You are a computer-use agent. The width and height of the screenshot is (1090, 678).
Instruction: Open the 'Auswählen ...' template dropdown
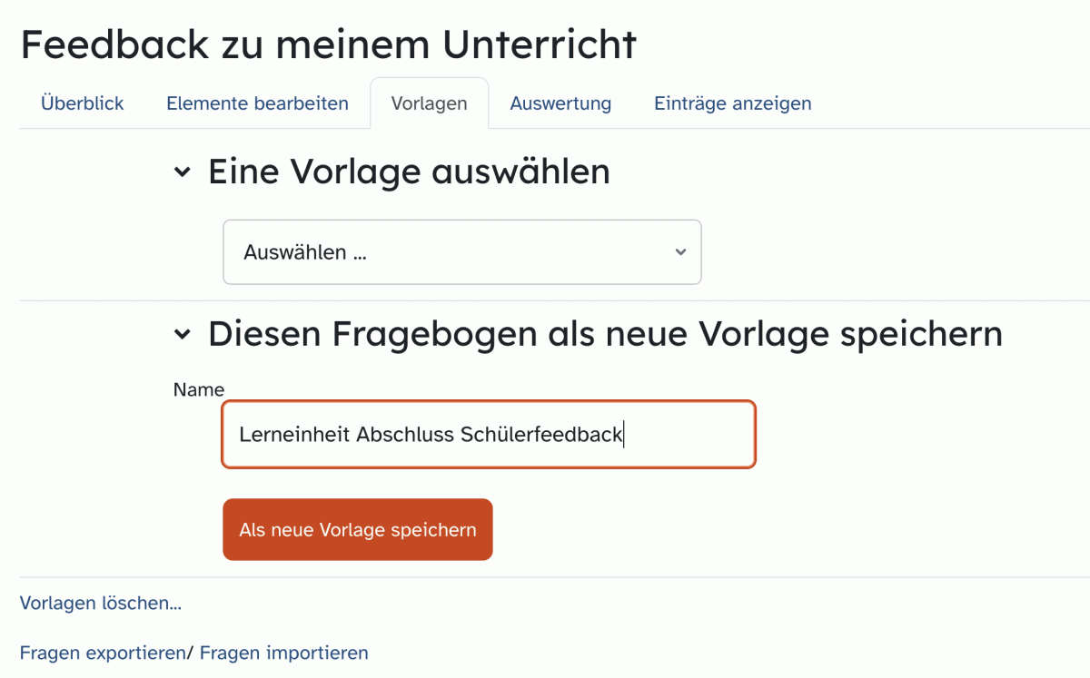point(462,252)
